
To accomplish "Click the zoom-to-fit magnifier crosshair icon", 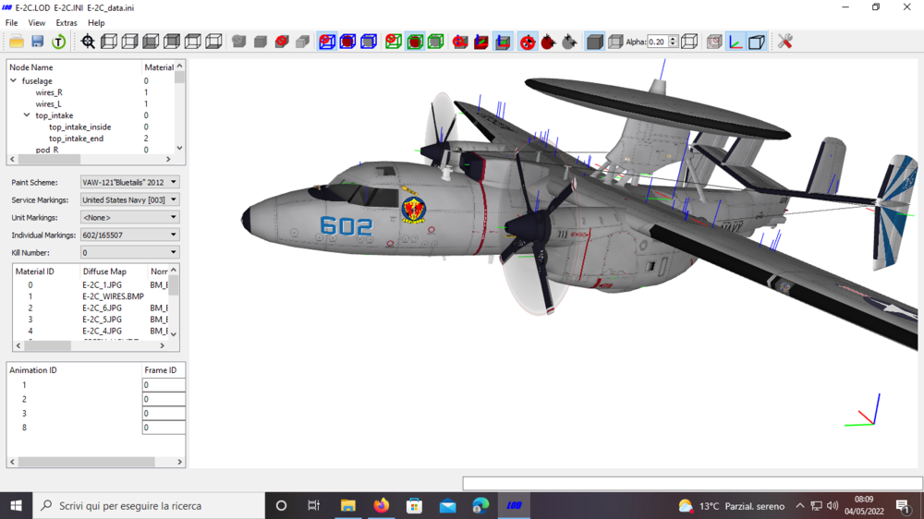I will tap(88, 42).
